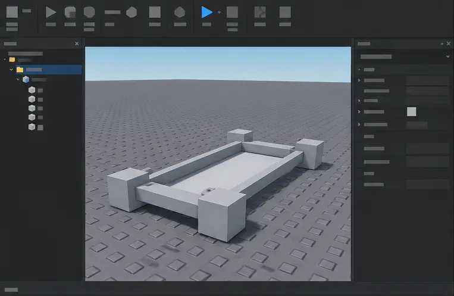Expand the property row that has the gray color swatch
Screen dimensions: 454x296
[359, 111]
